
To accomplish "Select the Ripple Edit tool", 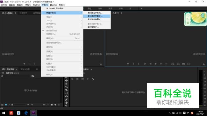I will click(x=67, y=80).
